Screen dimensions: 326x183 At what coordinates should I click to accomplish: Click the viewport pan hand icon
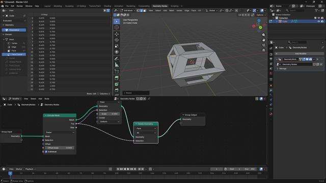point(263,40)
